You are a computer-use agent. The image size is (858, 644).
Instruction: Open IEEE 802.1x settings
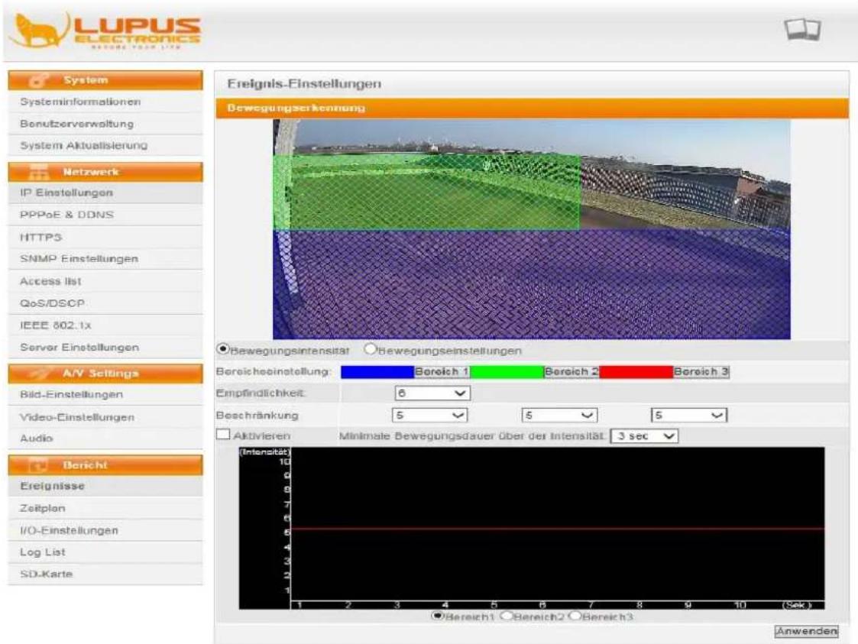105,325
